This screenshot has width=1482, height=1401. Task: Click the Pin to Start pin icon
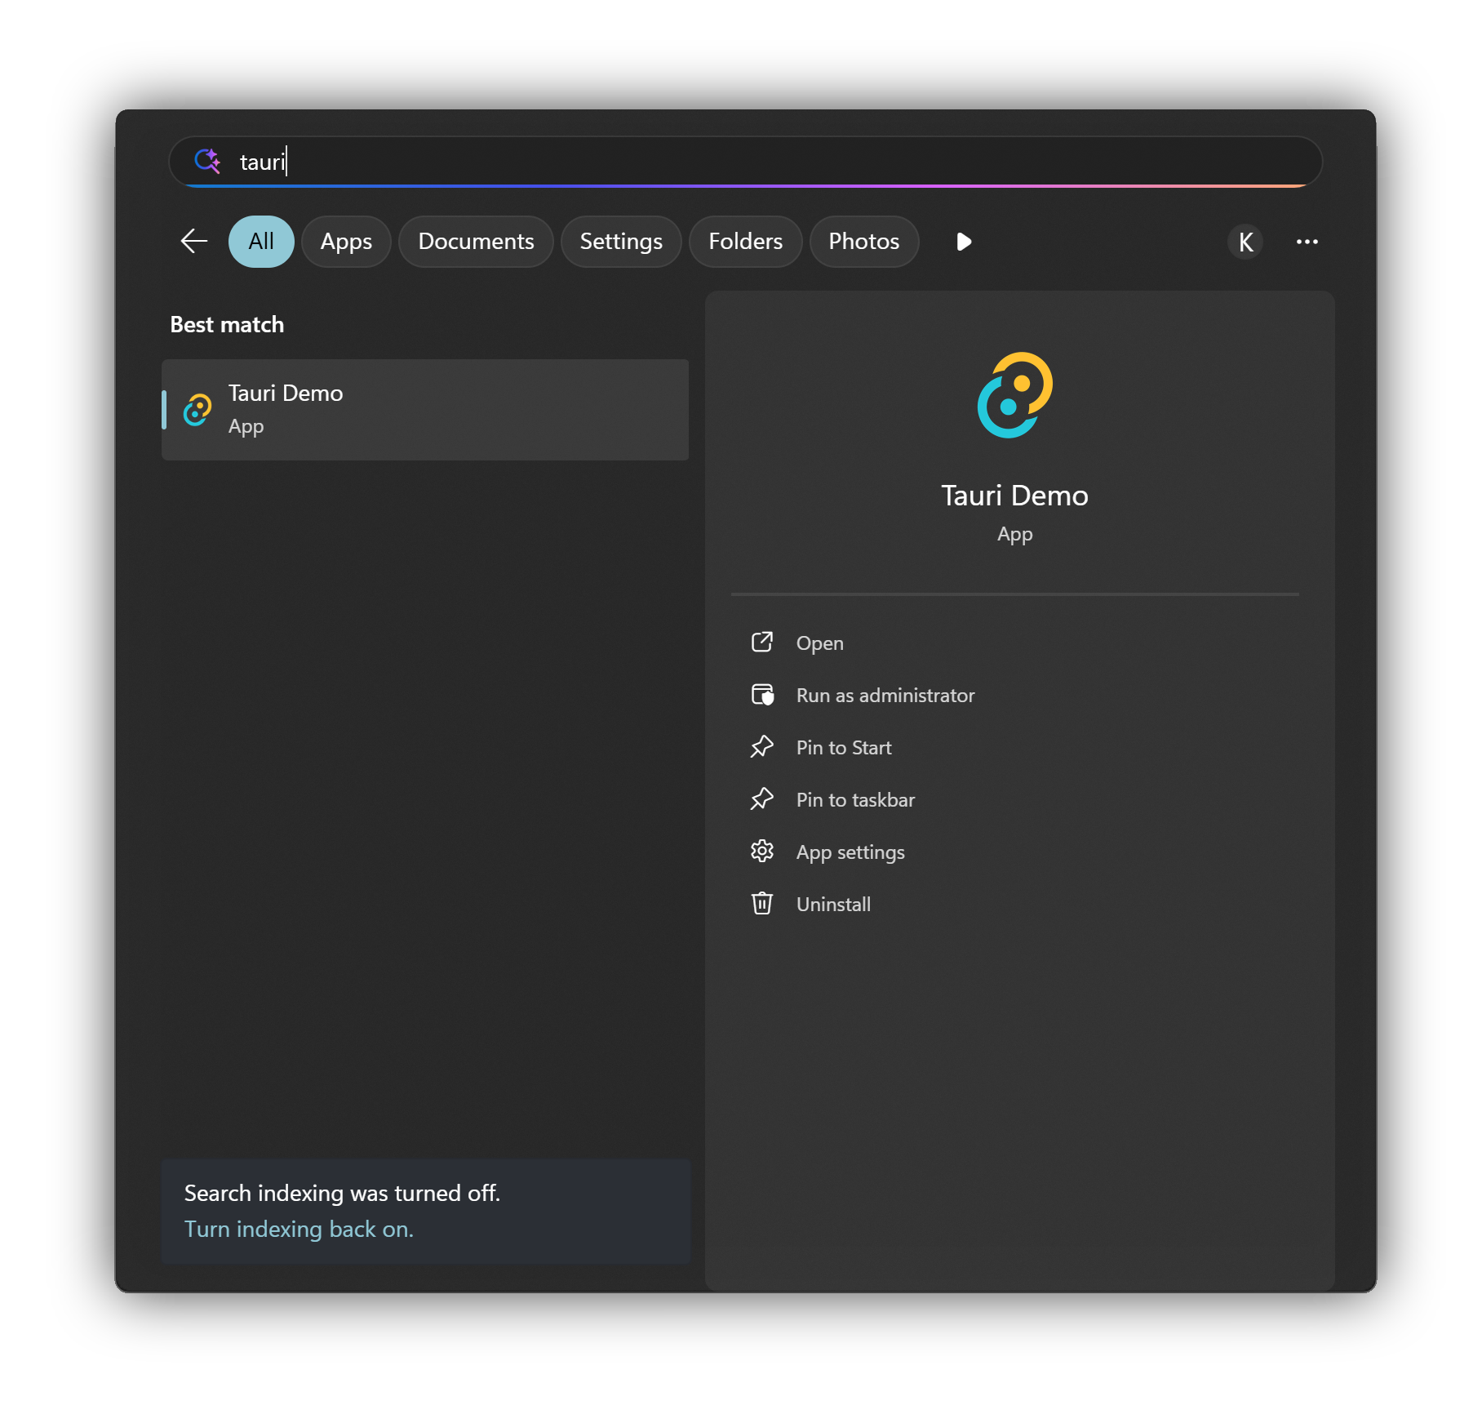pos(761,747)
